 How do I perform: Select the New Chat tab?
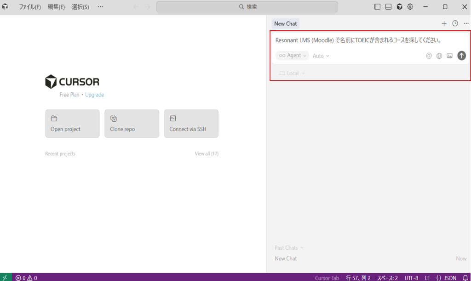285,23
